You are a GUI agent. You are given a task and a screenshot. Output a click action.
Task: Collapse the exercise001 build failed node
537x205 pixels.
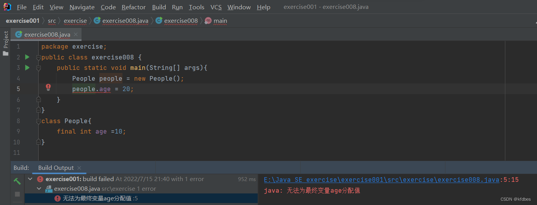pyautogui.click(x=31, y=179)
